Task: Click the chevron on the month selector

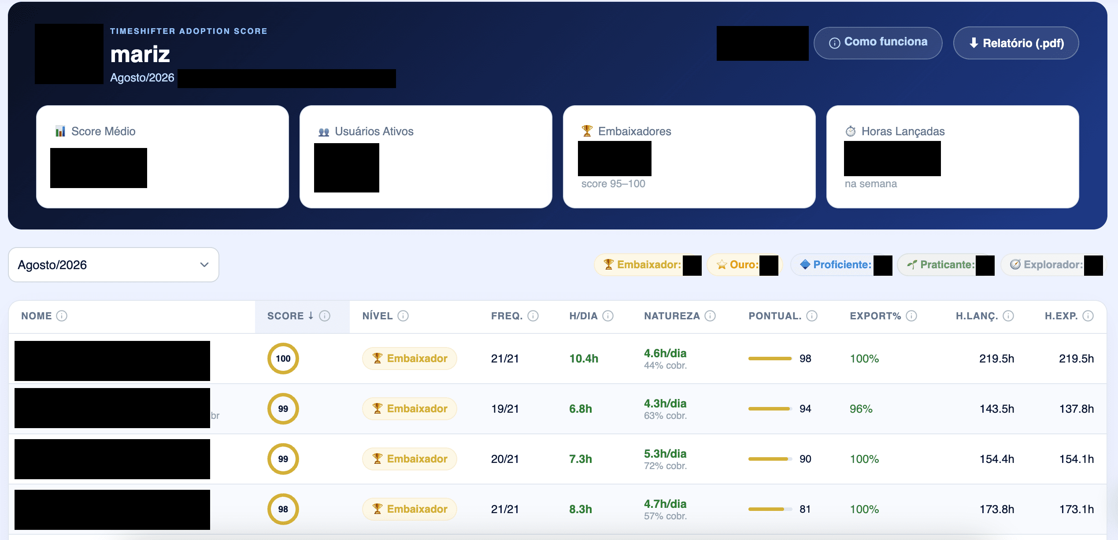Action: (x=204, y=265)
